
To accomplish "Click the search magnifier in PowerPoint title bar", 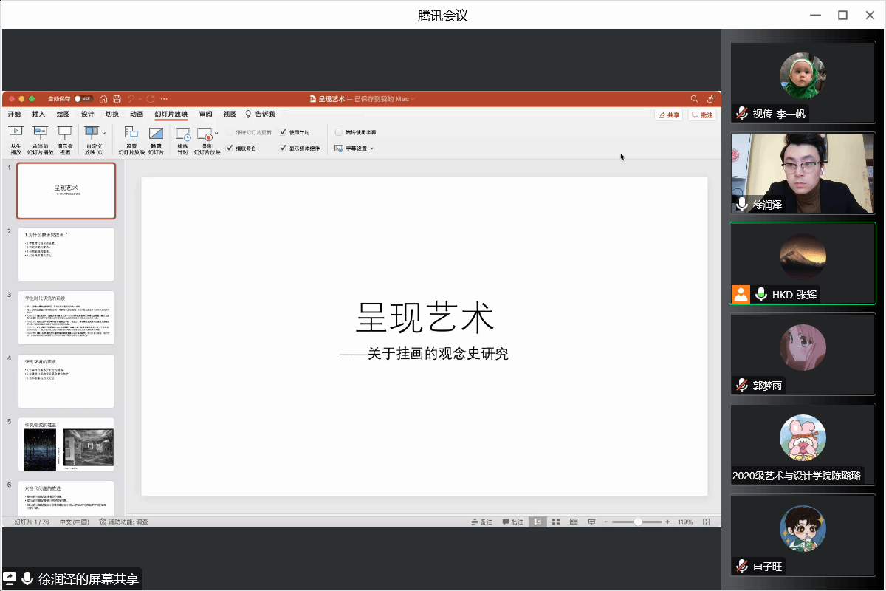I will tap(694, 98).
